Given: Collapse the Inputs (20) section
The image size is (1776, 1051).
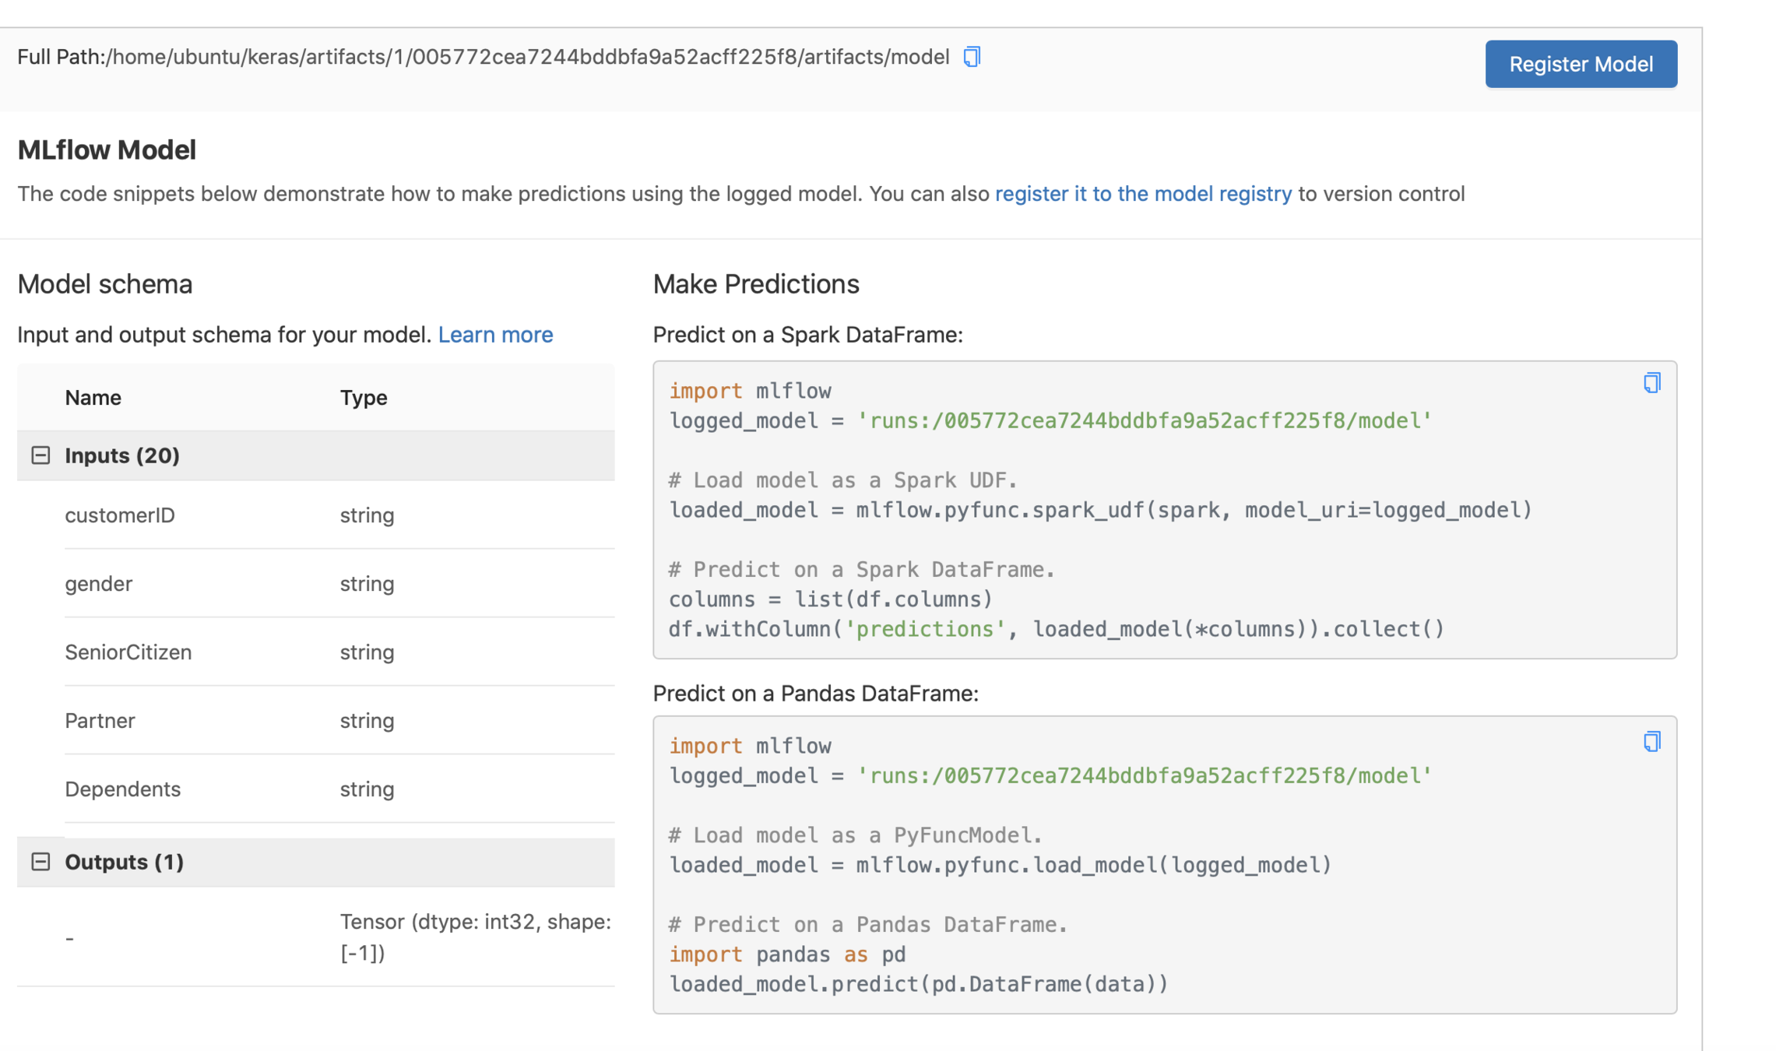Looking at the screenshot, I should point(40,455).
